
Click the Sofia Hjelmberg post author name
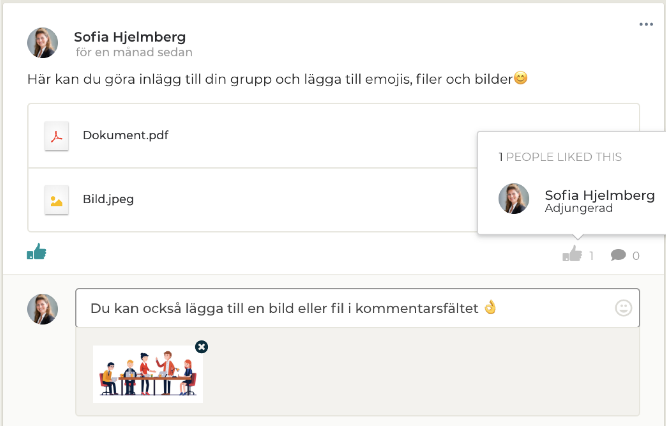(x=130, y=37)
